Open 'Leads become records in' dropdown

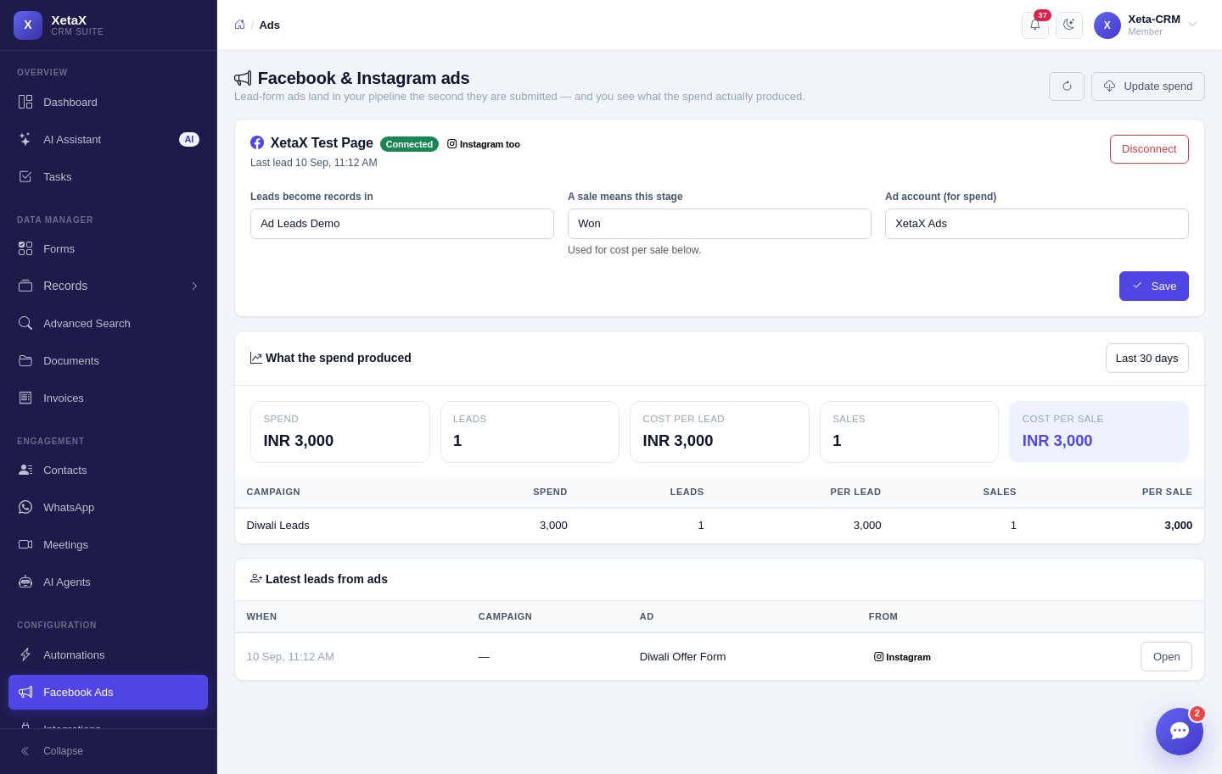pos(402,224)
